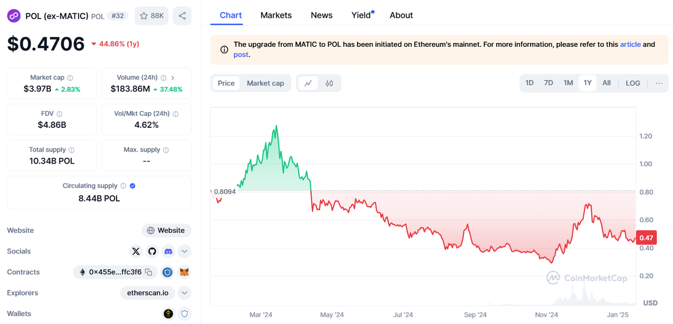Open the GitHub social link
Screen dimensions: 673x324
click(152, 251)
